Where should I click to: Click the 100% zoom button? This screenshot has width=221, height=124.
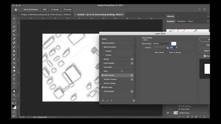pyautogui.click(x=45, y=10)
